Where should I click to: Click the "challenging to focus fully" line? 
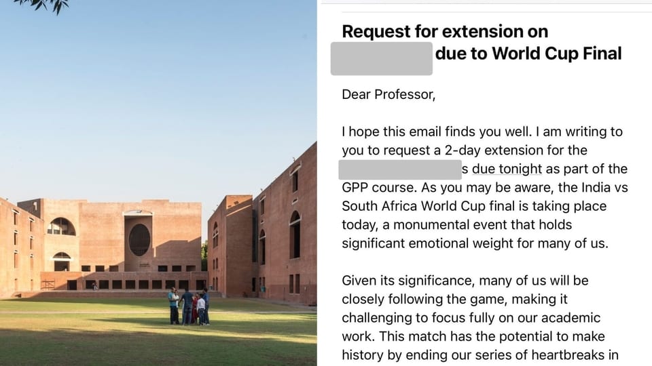pyautogui.click(x=471, y=318)
